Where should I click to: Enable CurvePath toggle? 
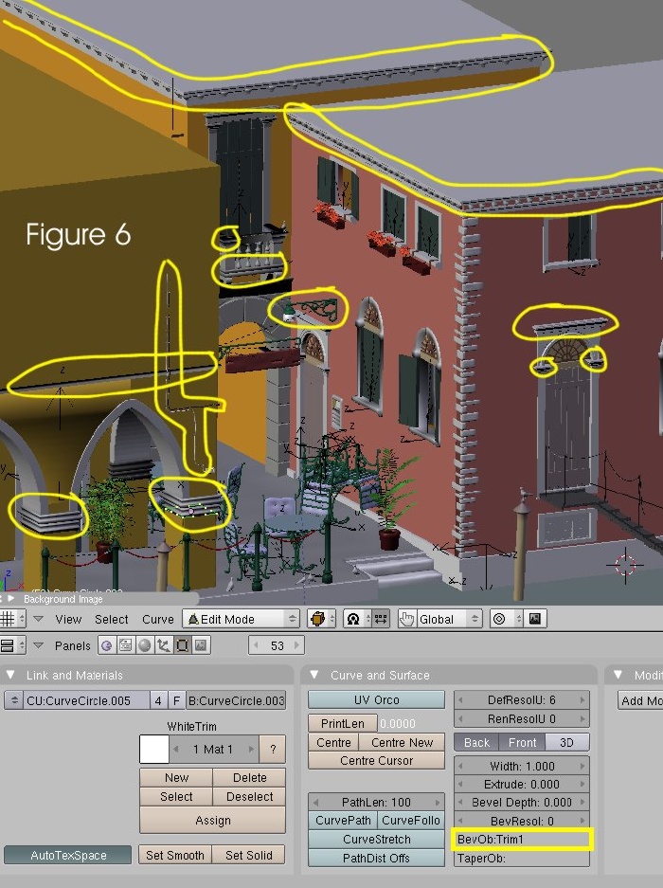343,820
